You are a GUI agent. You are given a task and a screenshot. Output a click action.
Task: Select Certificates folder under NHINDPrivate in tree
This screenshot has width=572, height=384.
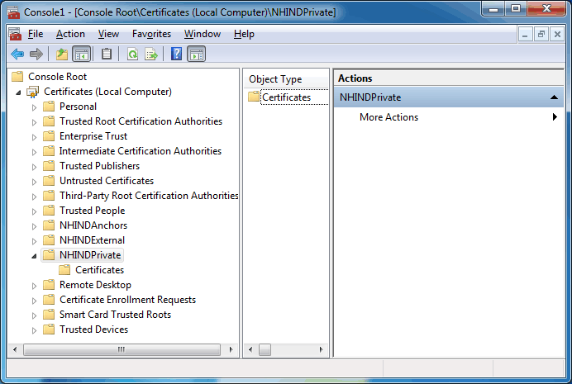pos(99,270)
